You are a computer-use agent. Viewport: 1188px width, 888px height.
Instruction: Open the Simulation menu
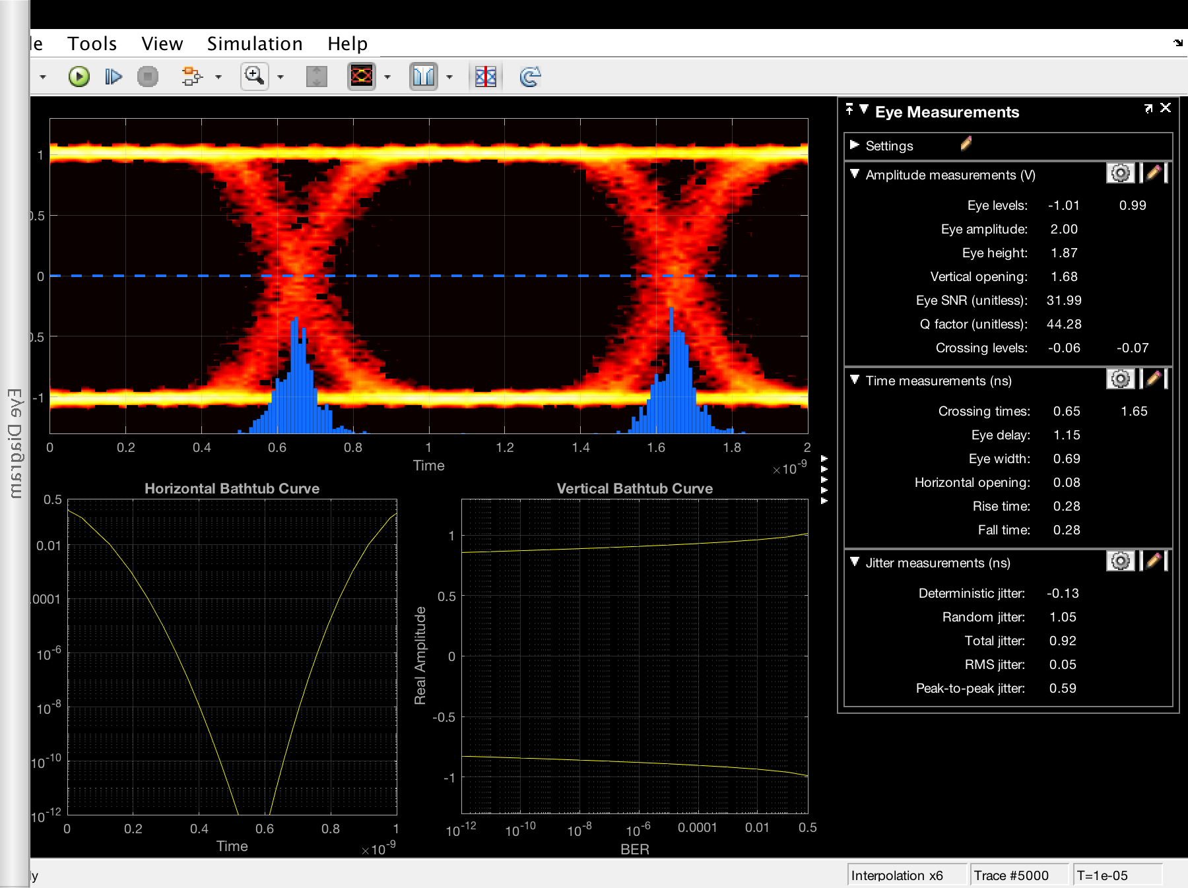[x=255, y=44]
